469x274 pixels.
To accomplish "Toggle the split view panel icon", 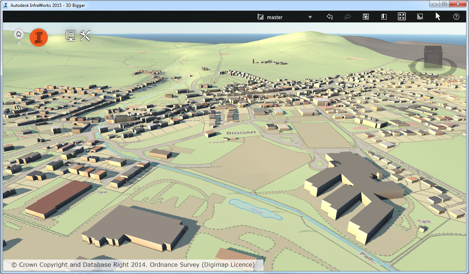I will tap(384, 17).
